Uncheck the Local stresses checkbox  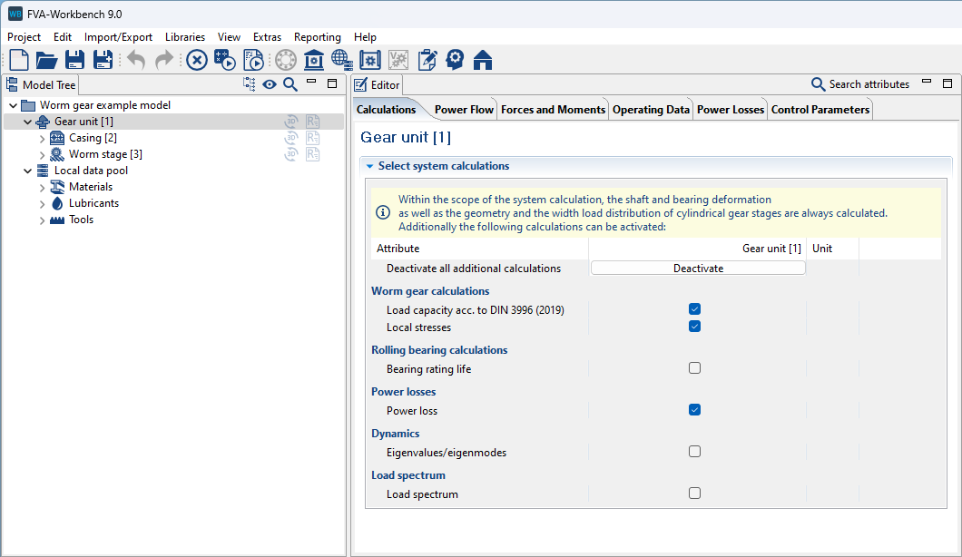click(x=694, y=327)
